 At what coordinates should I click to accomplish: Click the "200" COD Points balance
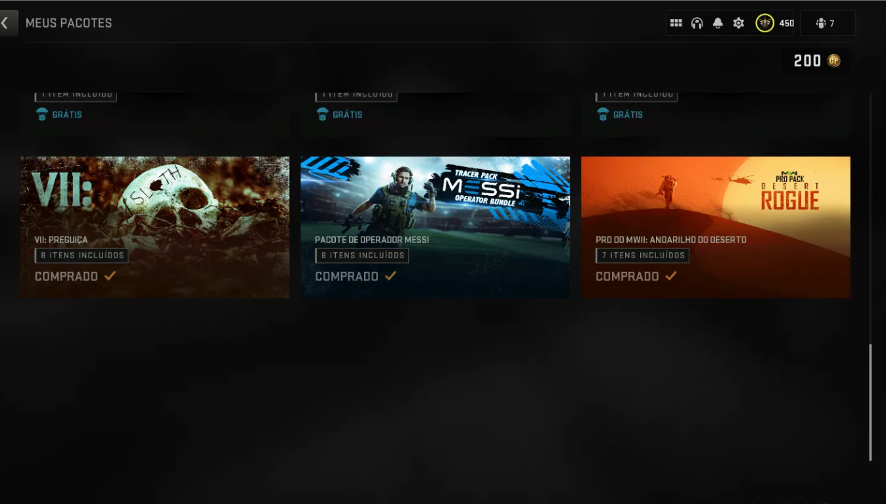[x=808, y=61]
